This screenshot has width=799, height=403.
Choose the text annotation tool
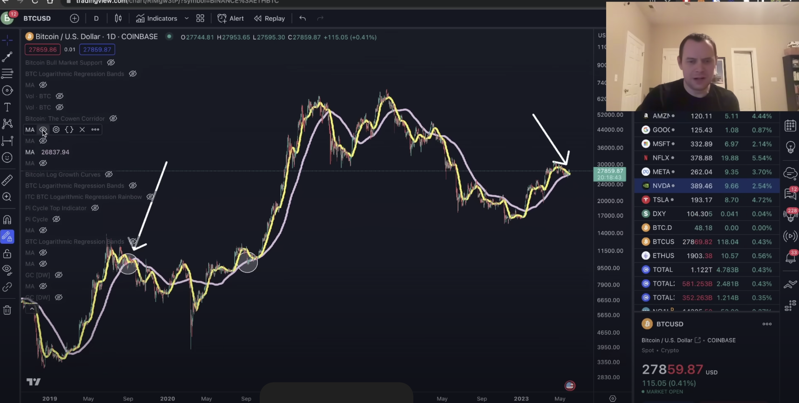click(x=7, y=107)
